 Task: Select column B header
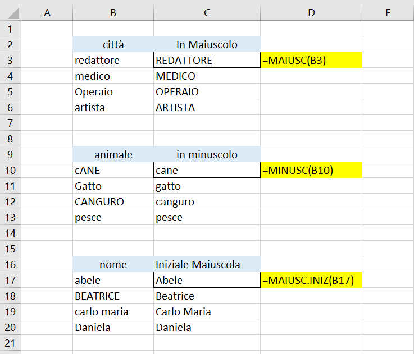point(113,13)
